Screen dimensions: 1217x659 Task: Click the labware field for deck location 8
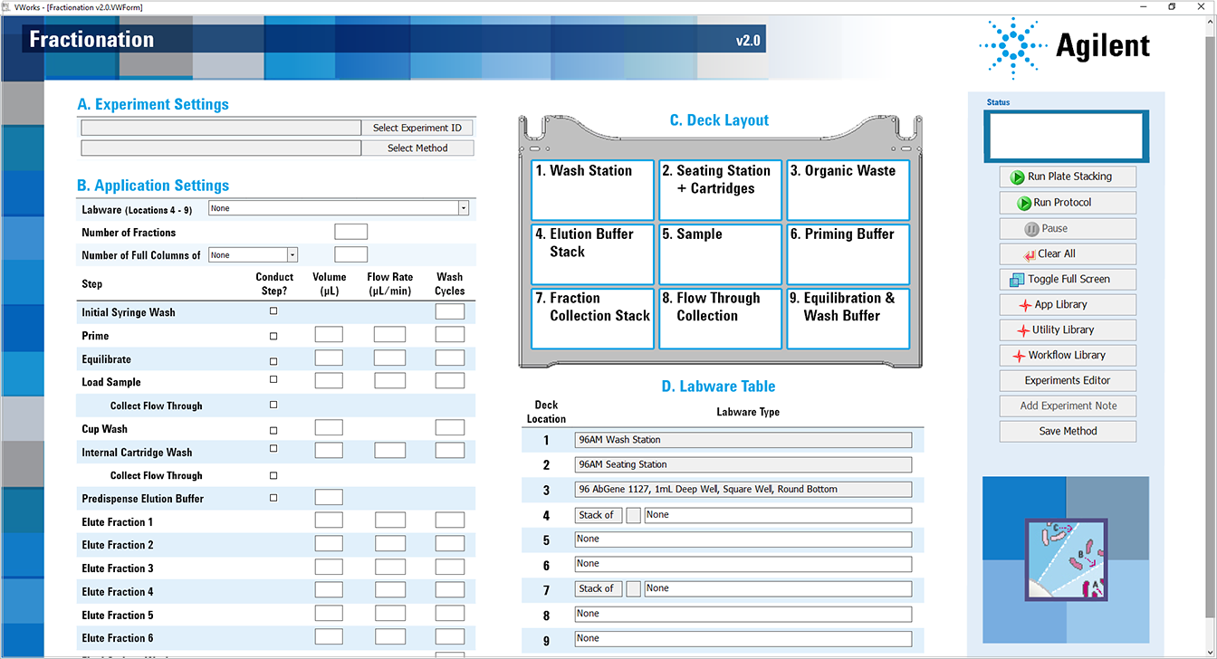[743, 615]
